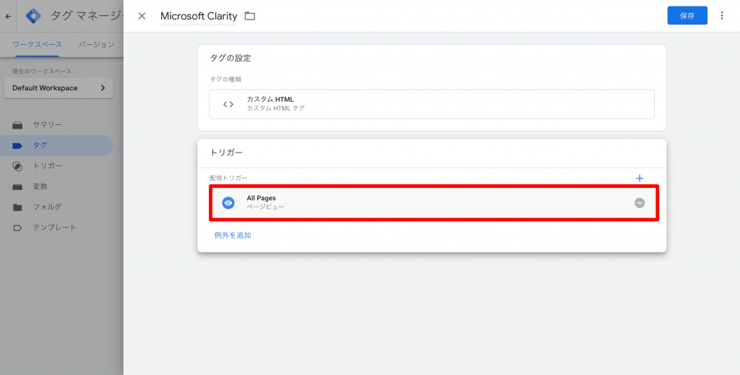
Task: Open the All Pages trigger row
Action: 434,203
